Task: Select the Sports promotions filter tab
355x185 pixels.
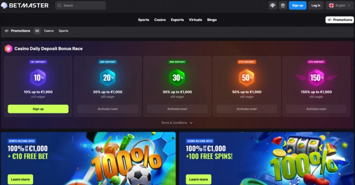Action: click(63, 31)
